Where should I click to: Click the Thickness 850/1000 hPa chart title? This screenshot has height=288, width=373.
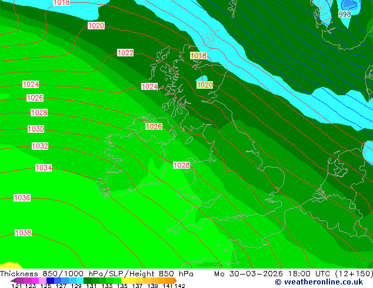pyautogui.click(x=96, y=274)
